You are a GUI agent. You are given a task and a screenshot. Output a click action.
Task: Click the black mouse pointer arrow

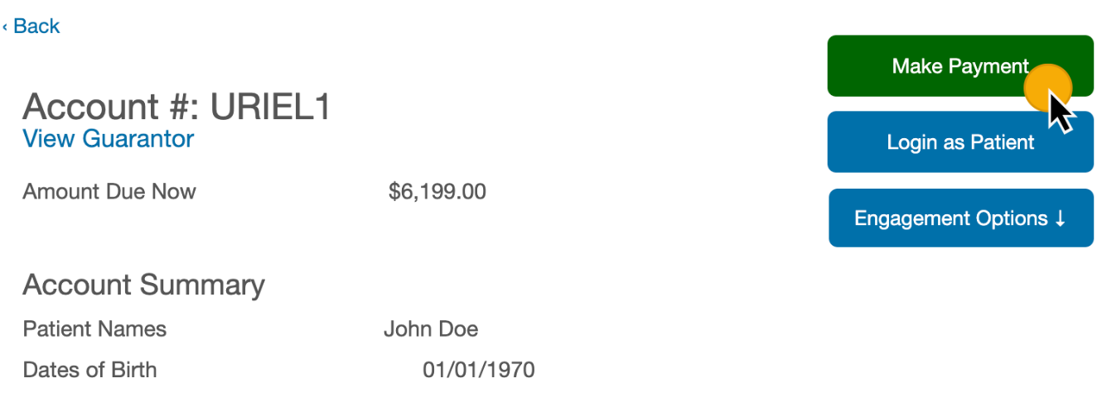tap(1060, 113)
